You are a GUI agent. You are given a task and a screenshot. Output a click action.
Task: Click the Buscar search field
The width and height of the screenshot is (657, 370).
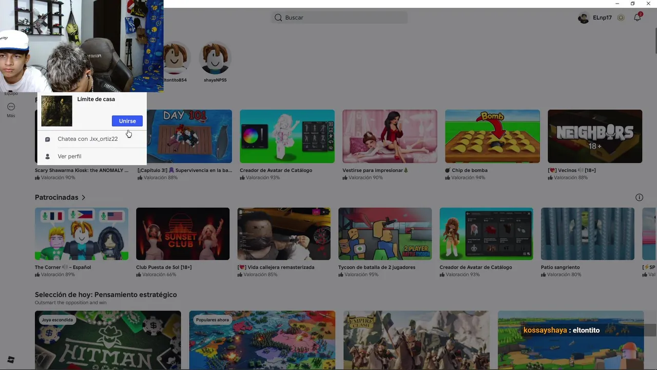pos(339,17)
